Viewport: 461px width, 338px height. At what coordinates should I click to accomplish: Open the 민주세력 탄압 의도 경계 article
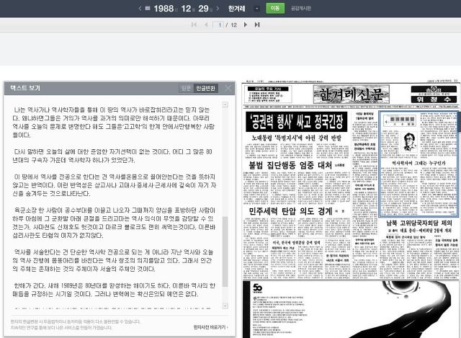[x=290, y=211]
